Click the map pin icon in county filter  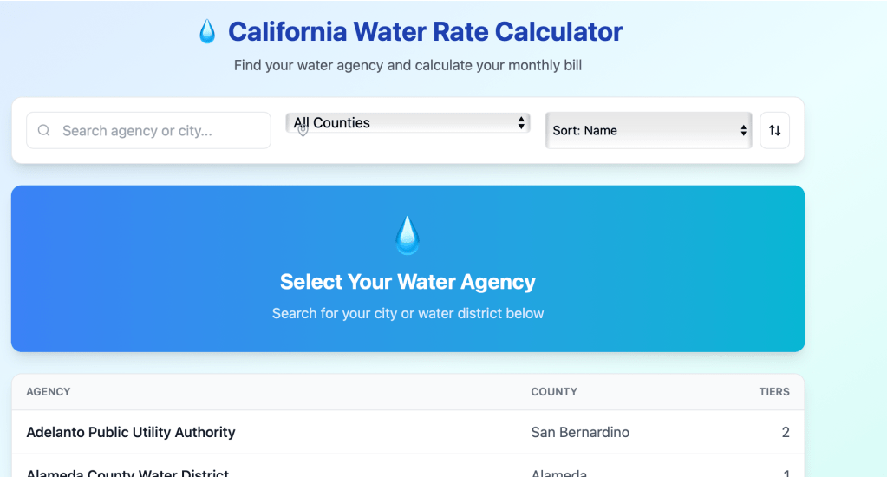[x=303, y=130]
